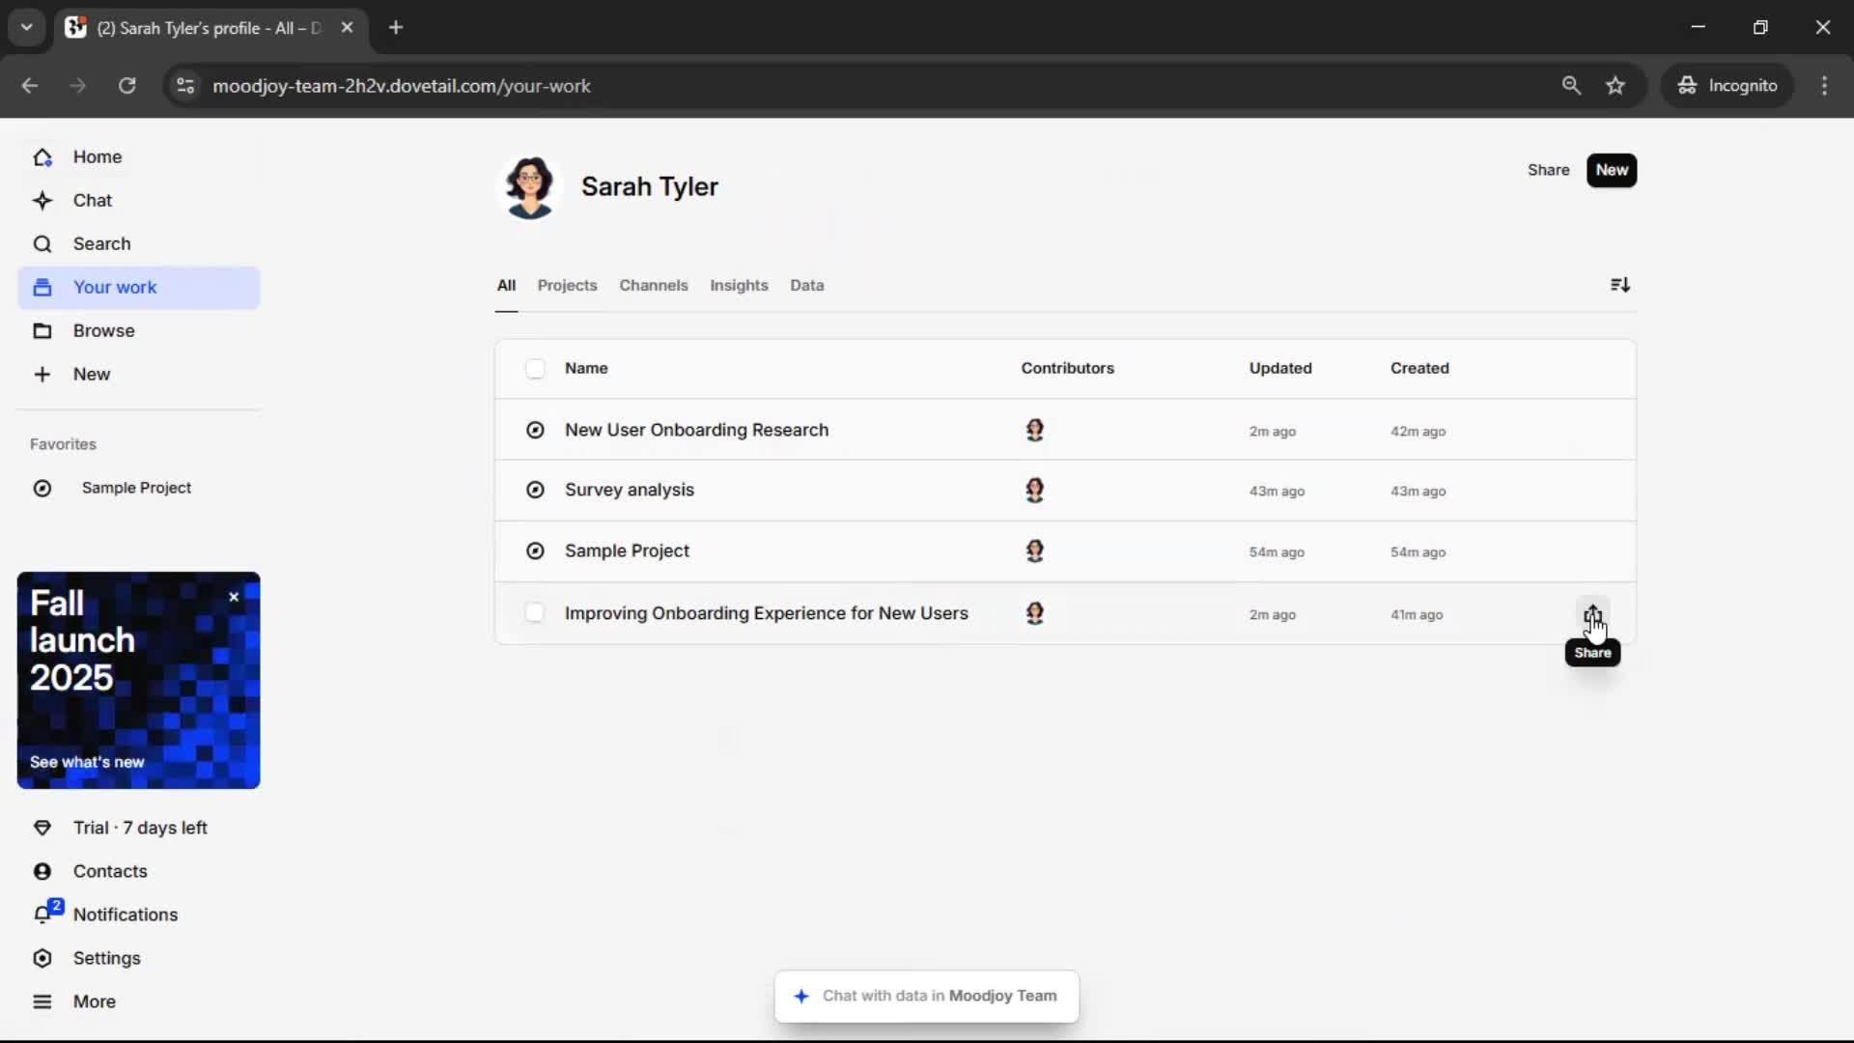Open the Browse folder icon
The height and width of the screenshot is (1043, 1854).
click(42, 331)
